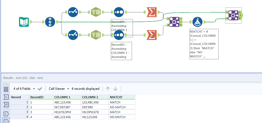Viewport: 262px width, 123px height.
Task: Switch to the R input anchor results
Action: pos(6,104)
